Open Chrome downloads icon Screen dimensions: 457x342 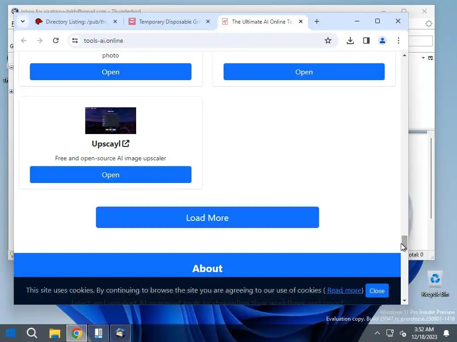point(350,41)
